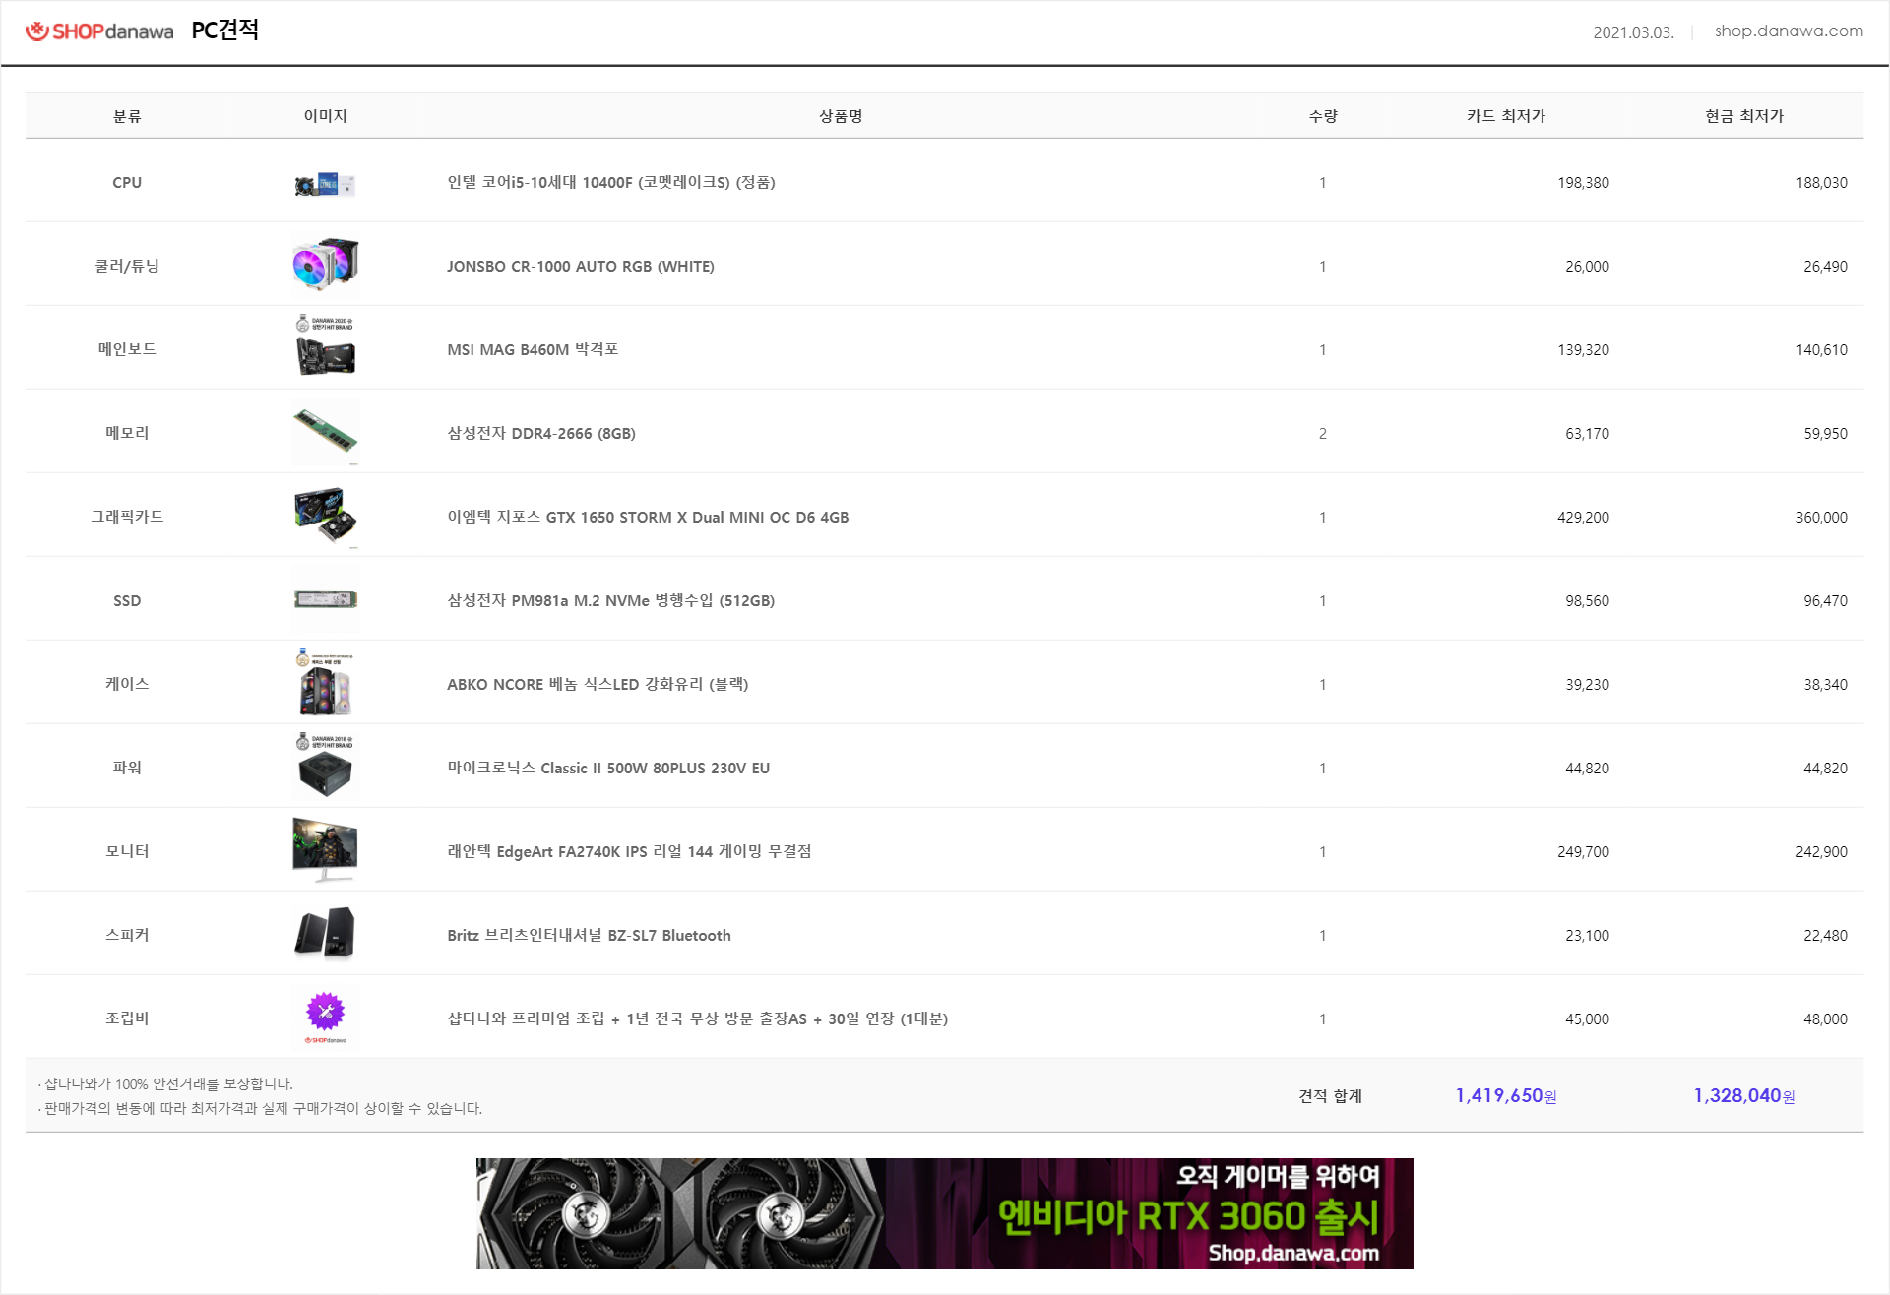Open the ABKO NCORE 베놈 case link
The image size is (1890, 1295).
pos(598,685)
